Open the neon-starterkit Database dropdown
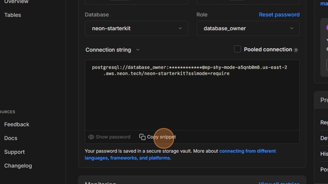The image size is (328, 184). [x=136, y=28]
